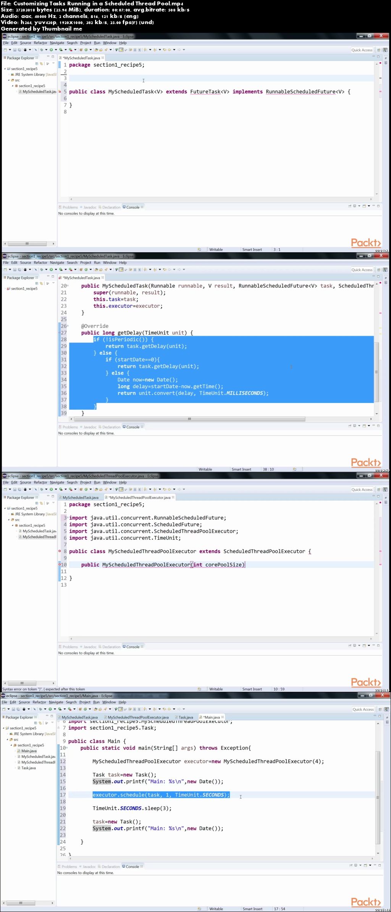Click Open Type icon in the topmost Eclipse frame
Viewport: 391px width, 912px height.
tap(96, 50)
